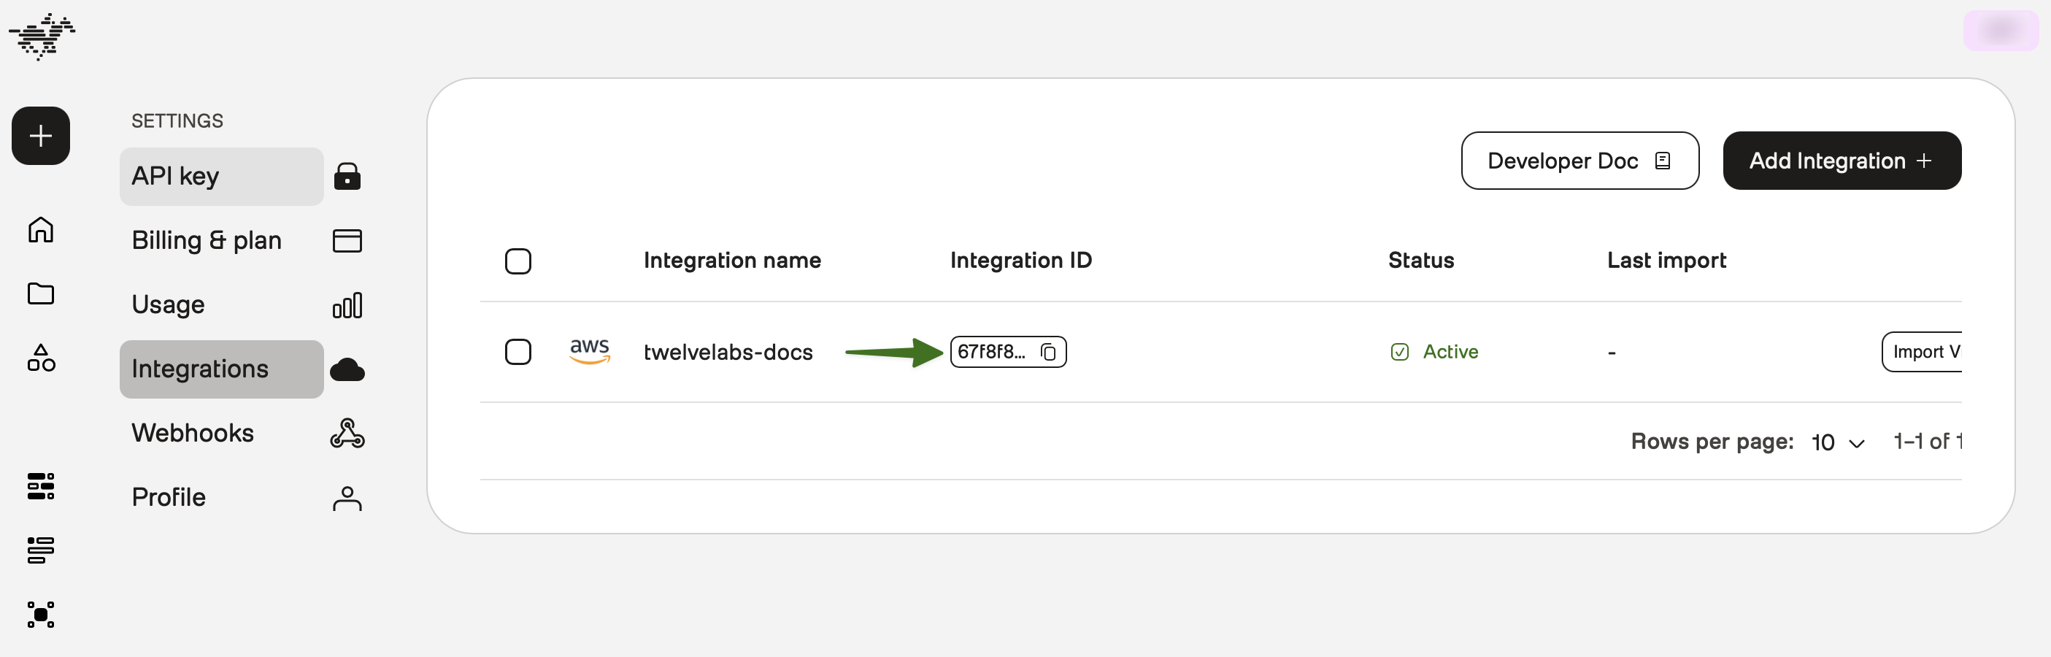Click the Import button for twelvelabs-docs
The height and width of the screenshot is (657, 2051).
(1923, 352)
